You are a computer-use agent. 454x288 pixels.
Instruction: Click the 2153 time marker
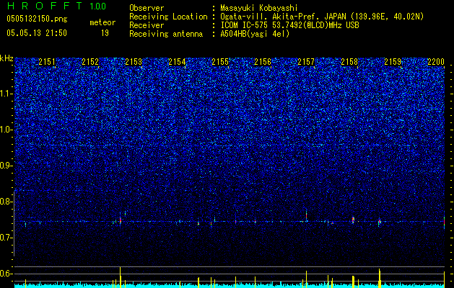coord(134,61)
